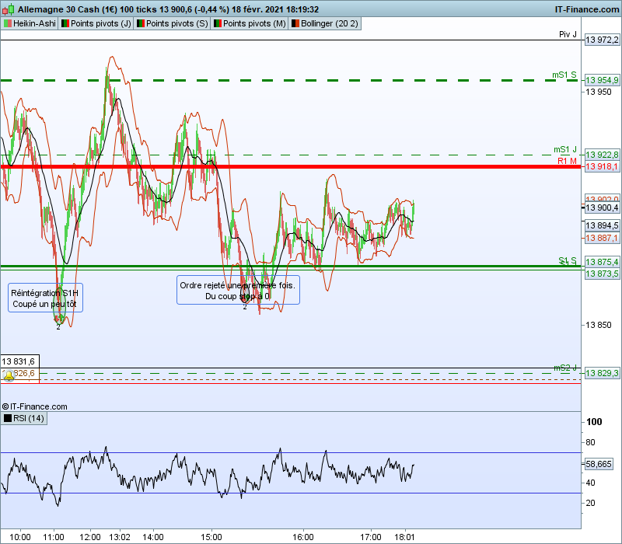Screen dimensions: 622x544
Task: Click the mS1 J line label
Action: [565, 149]
